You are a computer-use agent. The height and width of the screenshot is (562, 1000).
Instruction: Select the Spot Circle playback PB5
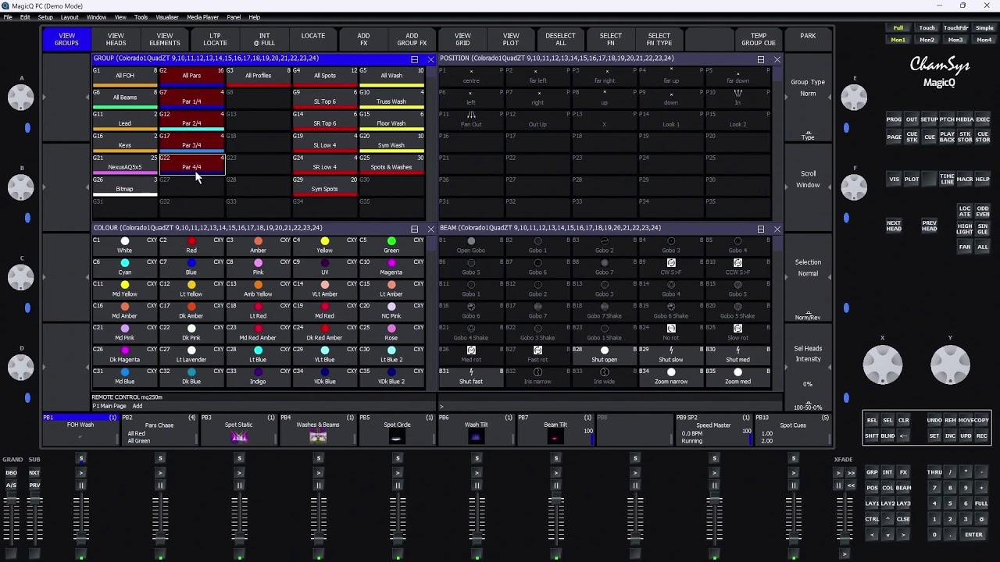tap(397, 431)
